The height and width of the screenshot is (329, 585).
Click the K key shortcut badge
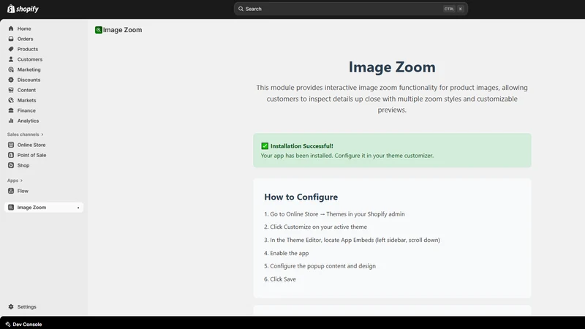[x=461, y=9]
